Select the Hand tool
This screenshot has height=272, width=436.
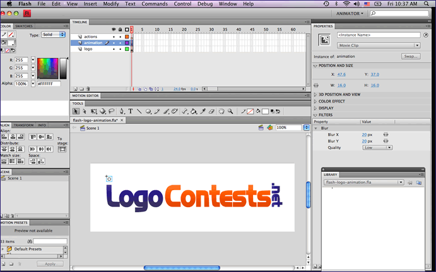click(221, 111)
